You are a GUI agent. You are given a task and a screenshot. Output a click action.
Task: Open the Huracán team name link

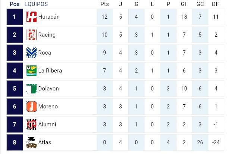tap(49, 17)
